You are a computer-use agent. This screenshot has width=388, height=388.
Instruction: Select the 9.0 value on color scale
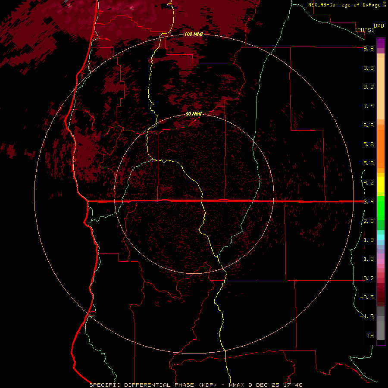click(369, 68)
